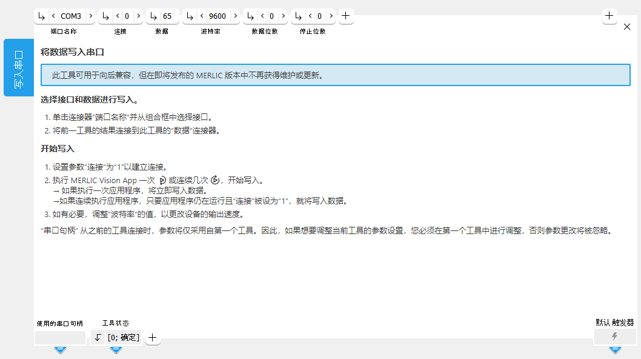Click the connector arrow icon for 数据

click(153, 16)
